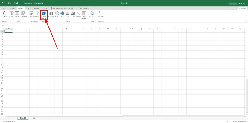Insert a Table from the ribbon
Screen dimensions: 248x123
pyautogui.click(x=17, y=15)
